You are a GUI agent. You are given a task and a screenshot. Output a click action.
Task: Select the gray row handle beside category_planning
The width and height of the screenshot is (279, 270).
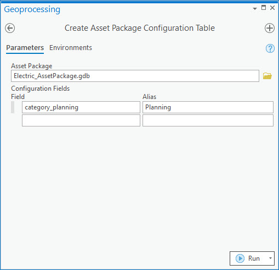(x=13, y=107)
